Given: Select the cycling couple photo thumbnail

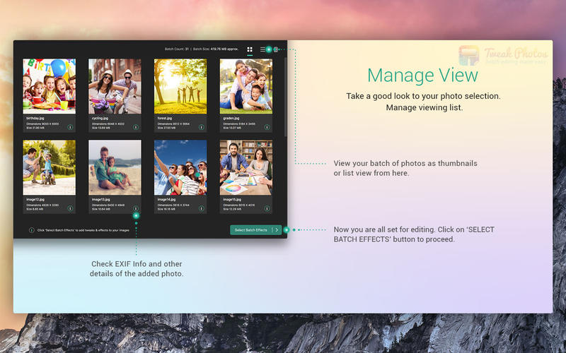Looking at the screenshot, I should pos(115,86).
